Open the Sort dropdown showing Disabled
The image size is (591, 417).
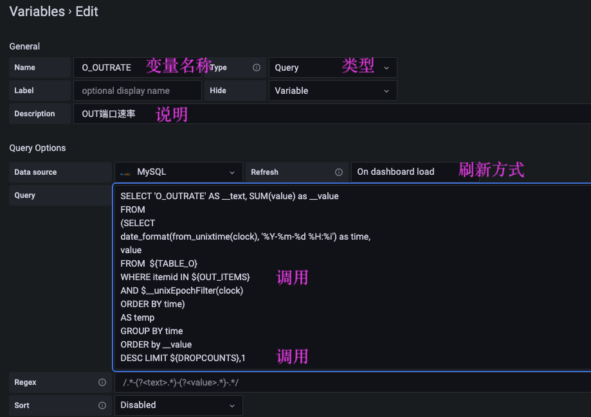tap(179, 405)
